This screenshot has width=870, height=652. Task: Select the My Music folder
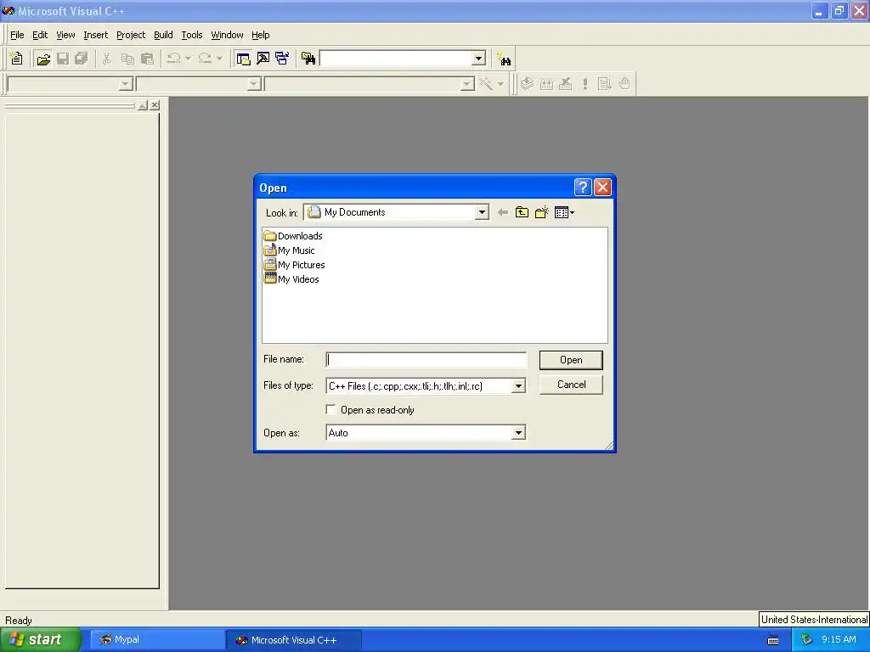(x=290, y=250)
